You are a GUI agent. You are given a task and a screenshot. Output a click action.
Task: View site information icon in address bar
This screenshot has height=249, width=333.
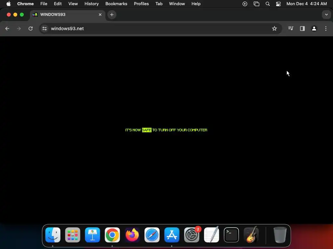point(44,29)
